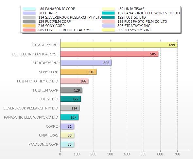Click legend text '699 3D SYSTEMS INC'
This screenshot has height=159, width=193.
135,30
